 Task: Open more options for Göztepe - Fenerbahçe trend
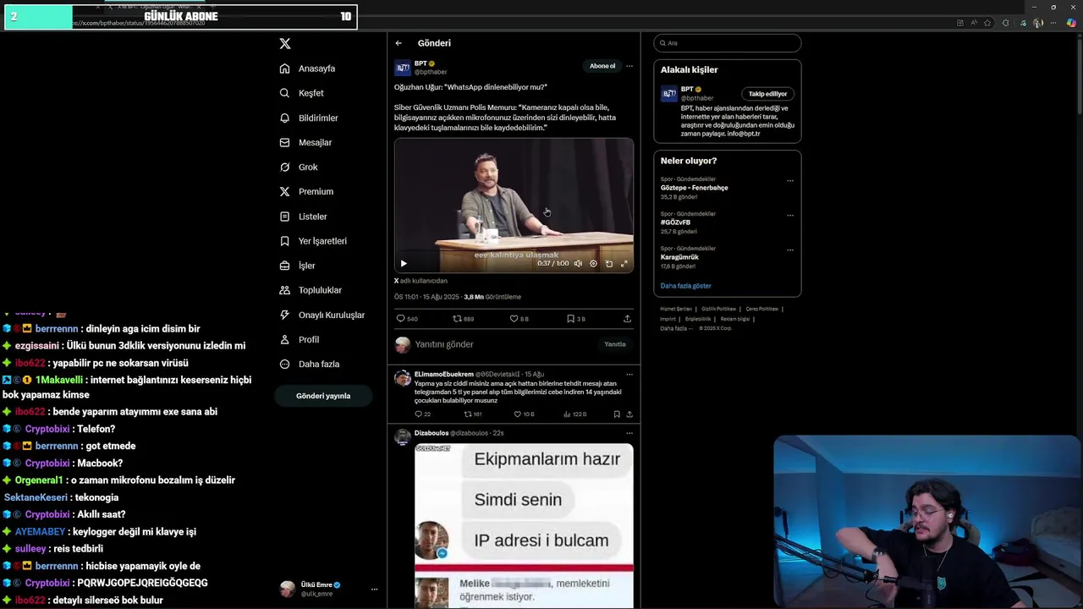tap(790, 180)
